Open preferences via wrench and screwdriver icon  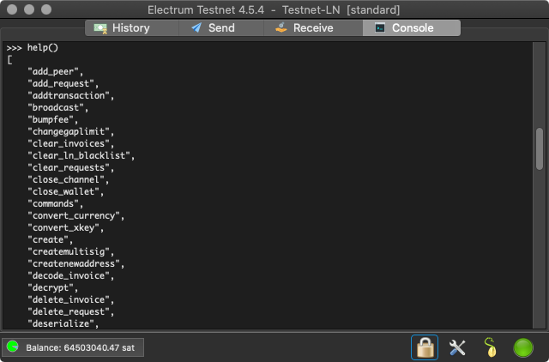[x=457, y=347]
